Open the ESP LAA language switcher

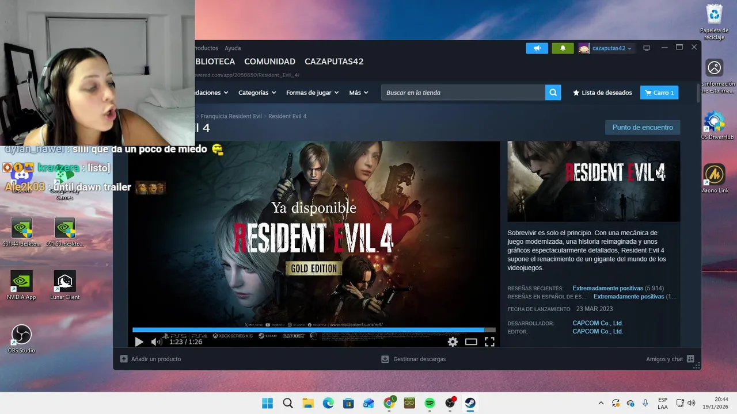663,403
